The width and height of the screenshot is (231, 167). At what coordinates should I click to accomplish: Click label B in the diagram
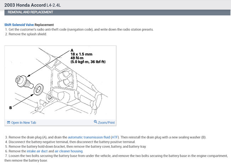pyautogui.click(x=11, y=108)
